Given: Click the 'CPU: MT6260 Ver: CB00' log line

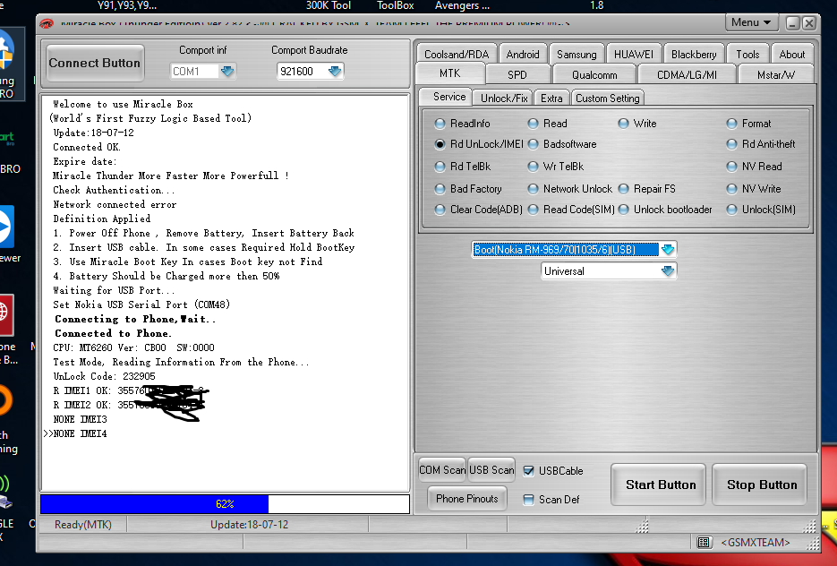Looking at the screenshot, I should (x=133, y=347).
